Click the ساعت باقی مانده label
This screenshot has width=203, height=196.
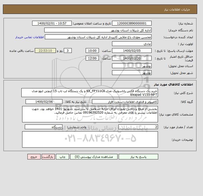pos(22,51)
